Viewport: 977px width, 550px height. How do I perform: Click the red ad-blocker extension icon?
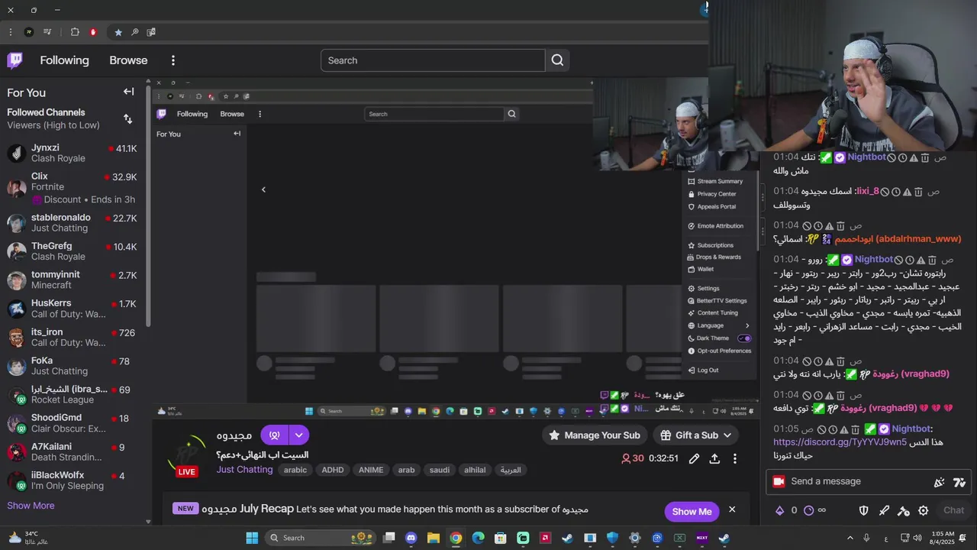click(x=93, y=32)
